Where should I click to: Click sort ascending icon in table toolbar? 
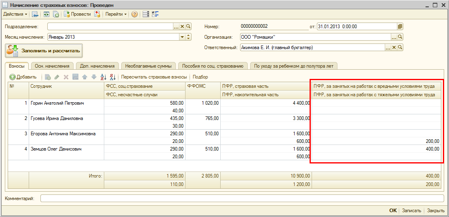(103, 77)
